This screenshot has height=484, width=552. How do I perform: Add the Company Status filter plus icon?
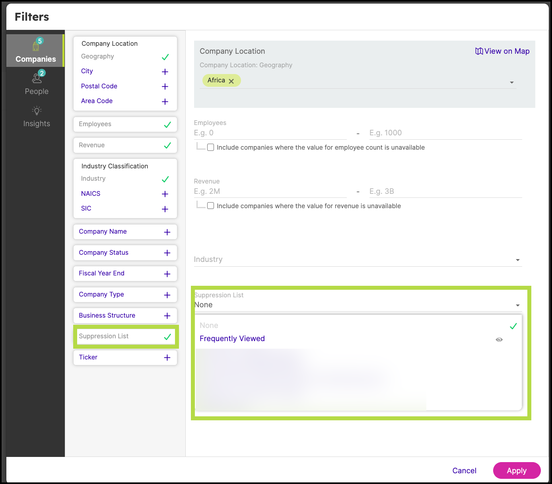coord(167,253)
